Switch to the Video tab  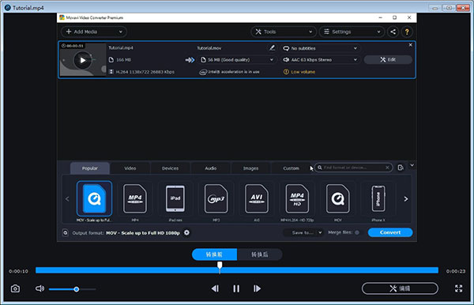[x=130, y=168]
